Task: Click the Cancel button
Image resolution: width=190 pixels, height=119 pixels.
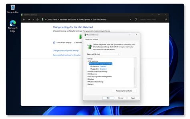Action: click(x=121, y=98)
